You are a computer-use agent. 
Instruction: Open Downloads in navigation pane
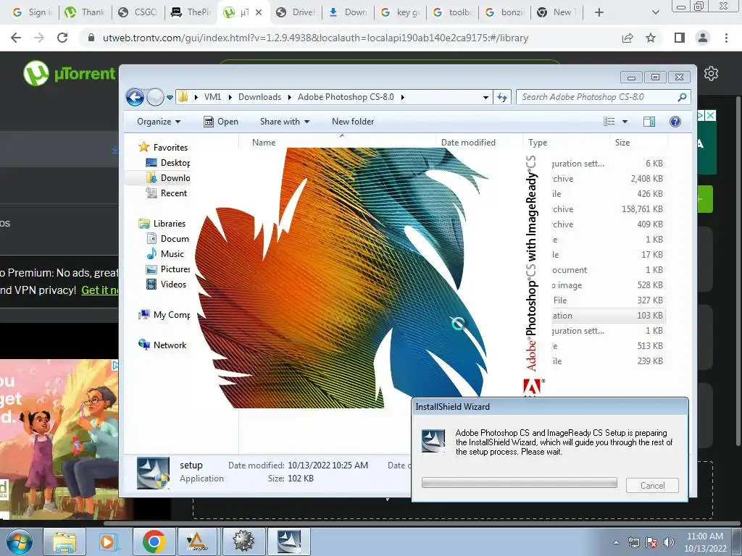(168, 178)
